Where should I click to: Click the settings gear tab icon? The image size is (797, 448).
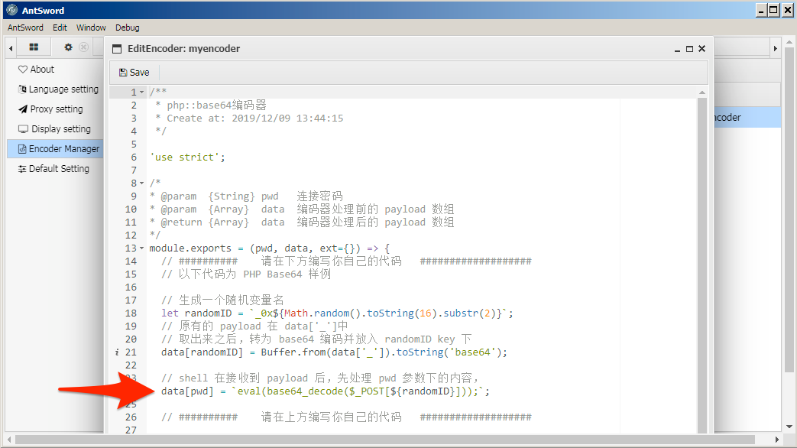coord(68,47)
